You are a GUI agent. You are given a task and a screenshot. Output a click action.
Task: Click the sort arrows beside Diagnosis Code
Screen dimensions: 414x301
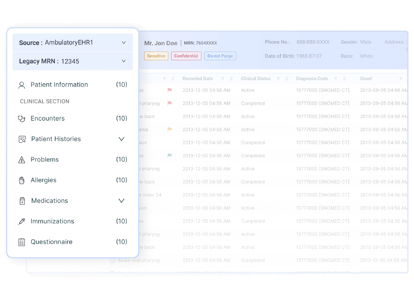click(x=344, y=79)
